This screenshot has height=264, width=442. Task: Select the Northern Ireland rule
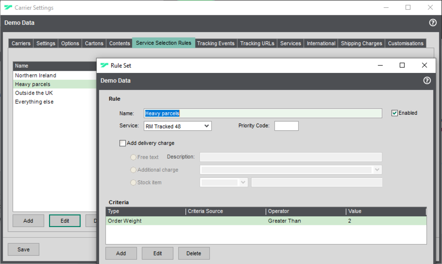pyautogui.click(x=55, y=75)
